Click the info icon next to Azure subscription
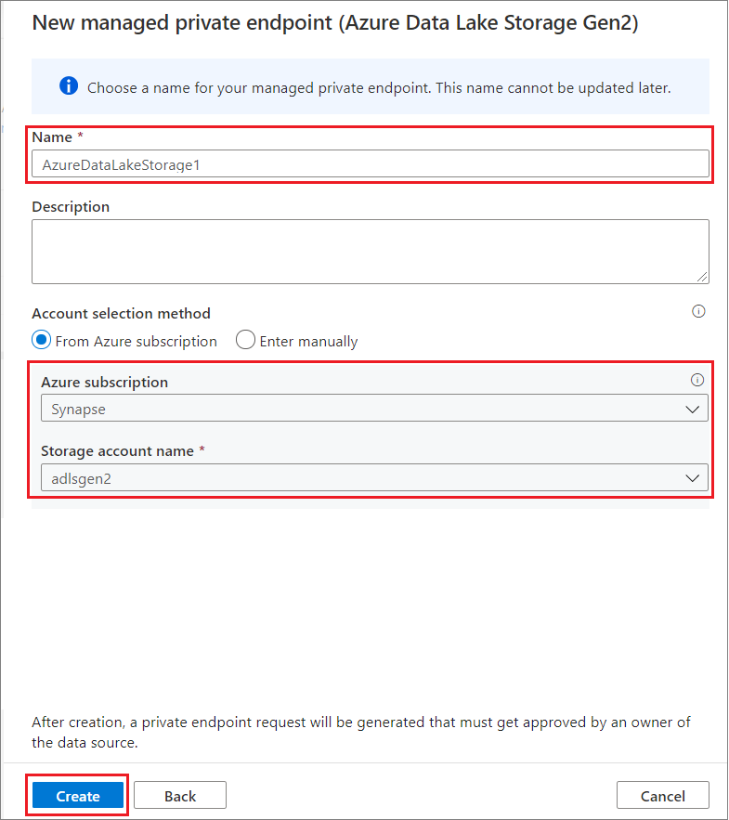The width and height of the screenshot is (729, 820). [697, 379]
